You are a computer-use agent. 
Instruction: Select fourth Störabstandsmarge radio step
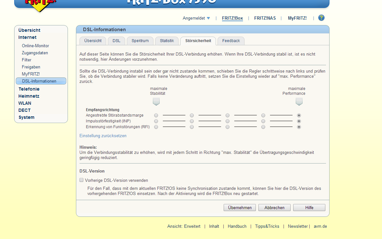click(x=263, y=115)
